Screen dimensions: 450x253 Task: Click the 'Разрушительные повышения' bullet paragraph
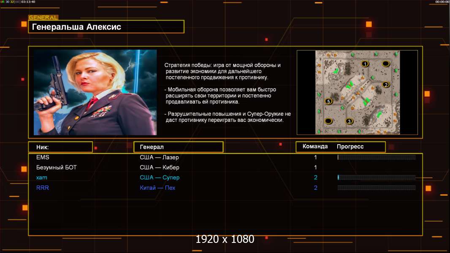228,117
